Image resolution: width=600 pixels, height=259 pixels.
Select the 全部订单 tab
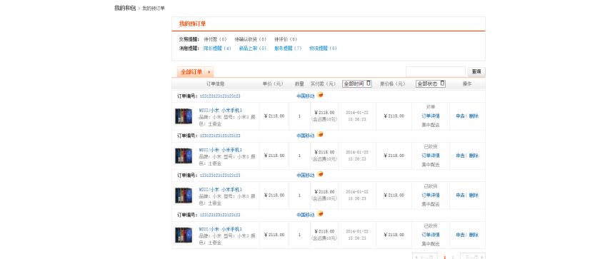[x=195, y=72]
